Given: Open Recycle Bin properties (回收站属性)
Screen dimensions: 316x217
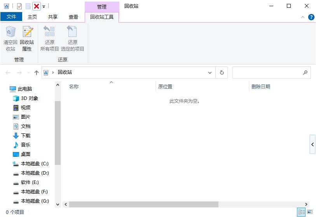Looking at the screenshot, I should [x=27, y=38].
